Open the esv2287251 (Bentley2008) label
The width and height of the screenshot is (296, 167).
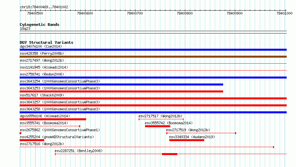78,151
